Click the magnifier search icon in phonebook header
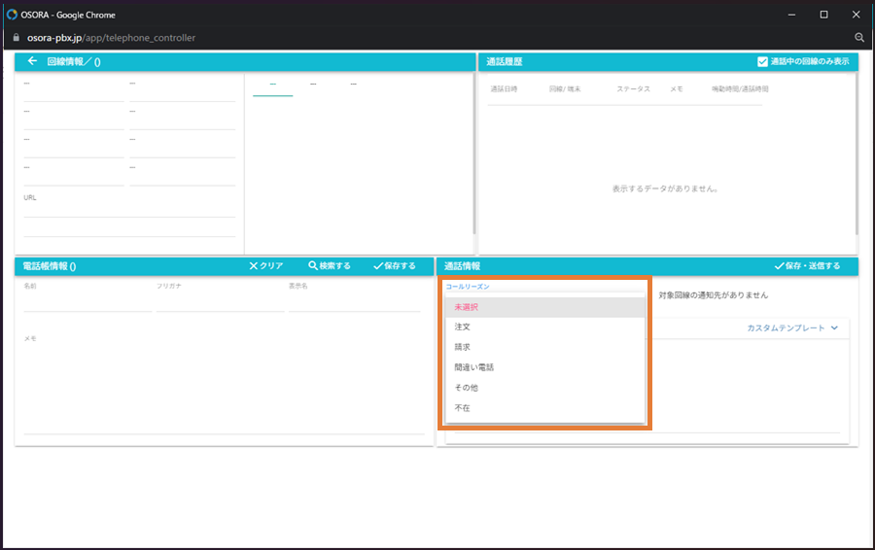This screenshot has width=875, height=550. tap(313, 265)
